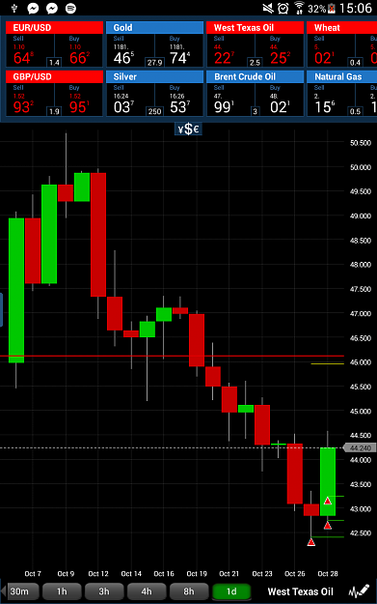Viewport: 377px width, 604px height.
Task: Open the EUR/USD instrument tile header
Action: tap(55, 28)
